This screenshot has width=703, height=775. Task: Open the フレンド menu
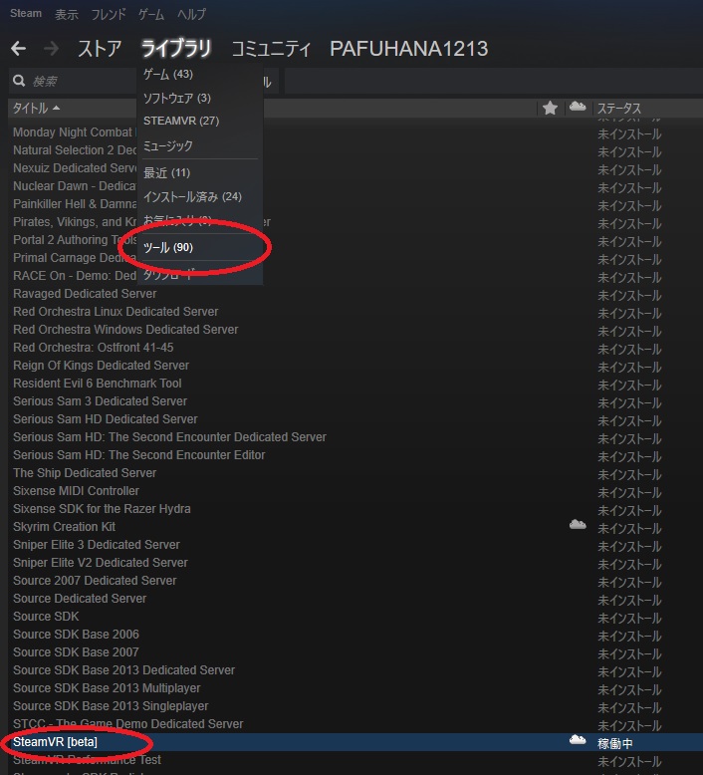point(109,14)
